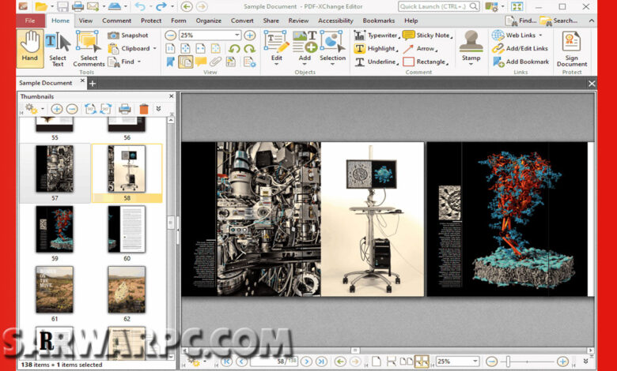617x371 pixels.
Task: Click the page number field showing 58
Action: pos(274,362)
